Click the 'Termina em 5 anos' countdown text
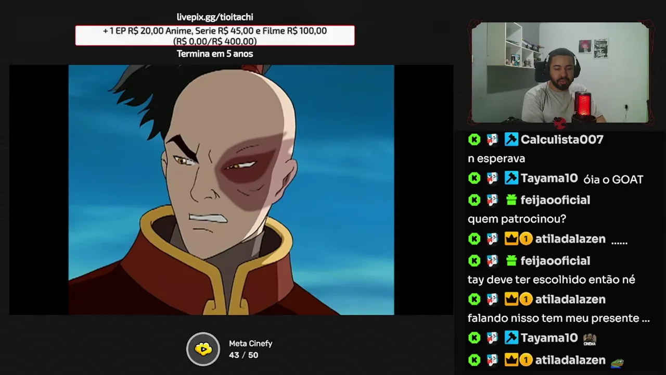The height and width of the screenshot is (375, 666). pyautogui.click(x=215, y=54)
